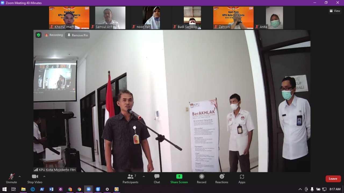The image size is (344, 193).
Task: Leave the meeting
Action: (x=333, y=179)
